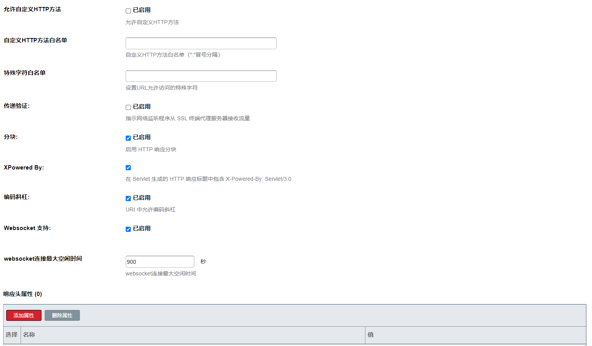Image resolution: width=592 pixels, height=346 pixels.
Task: Tick the 传递验证 enabled checkbox
Action: point(128,107)
